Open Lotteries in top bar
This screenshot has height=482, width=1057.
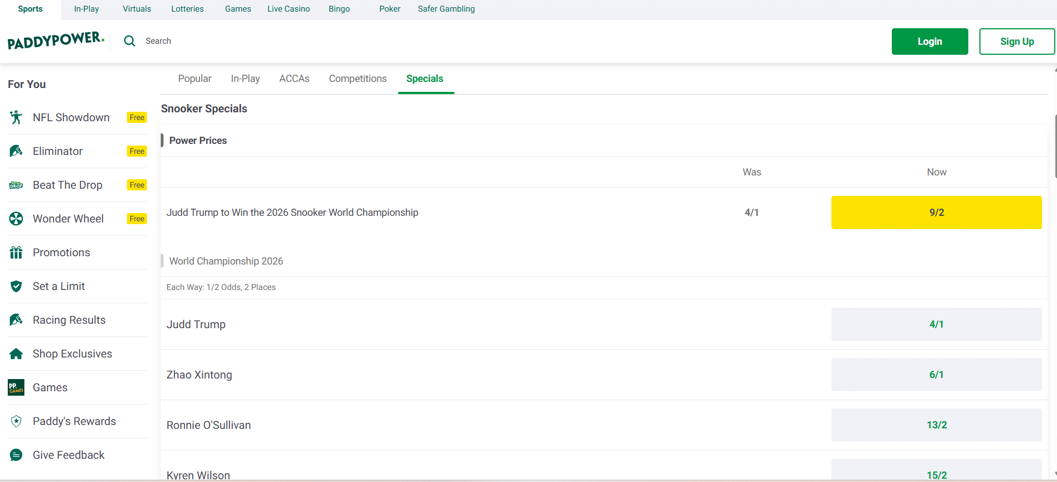coord(187,9)
